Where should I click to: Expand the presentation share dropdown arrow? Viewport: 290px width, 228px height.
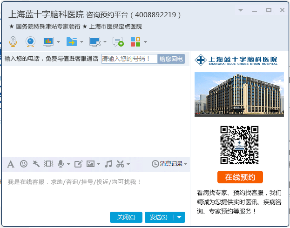58,42
